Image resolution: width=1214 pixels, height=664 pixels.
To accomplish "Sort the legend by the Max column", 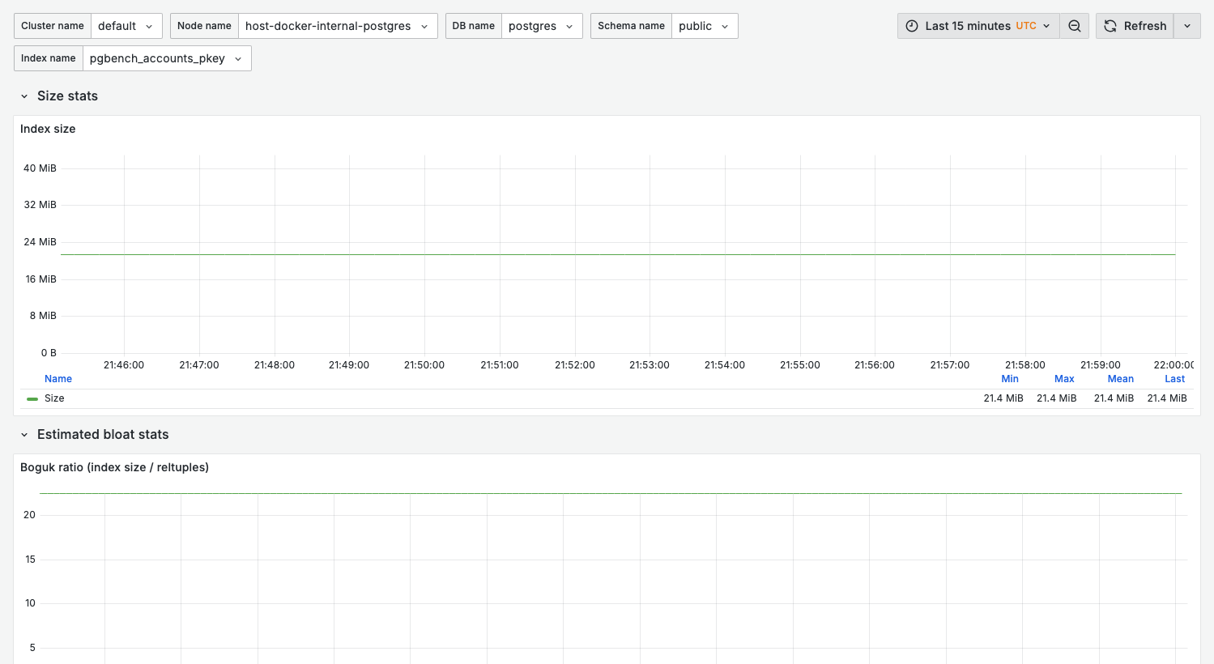I will (1063, 378).
